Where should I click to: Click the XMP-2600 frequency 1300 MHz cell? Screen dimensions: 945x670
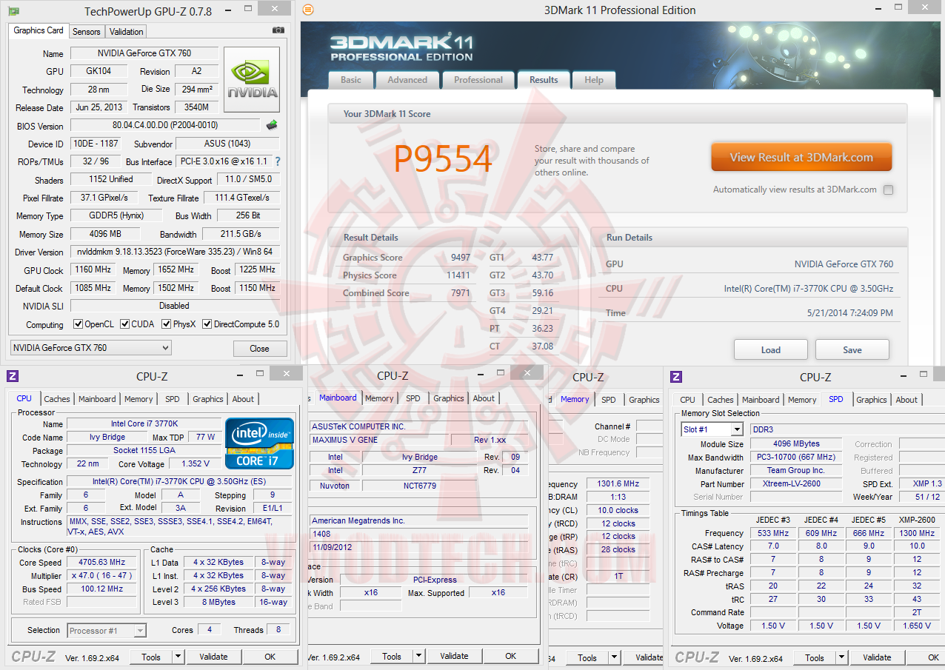[917, 533]
